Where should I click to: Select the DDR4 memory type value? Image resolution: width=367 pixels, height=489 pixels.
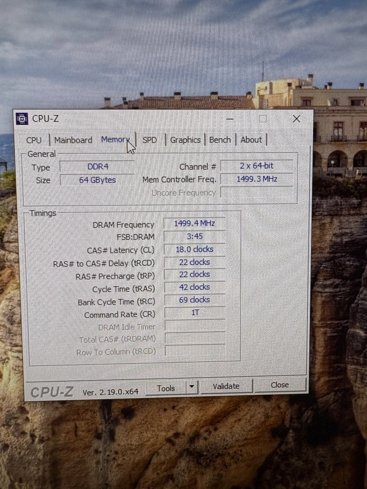(98, 167)
